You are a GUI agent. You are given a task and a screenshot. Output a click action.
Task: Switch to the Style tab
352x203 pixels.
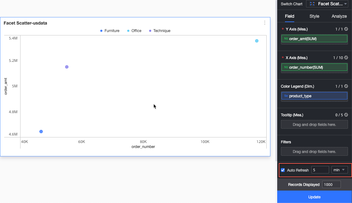[314, 16]
